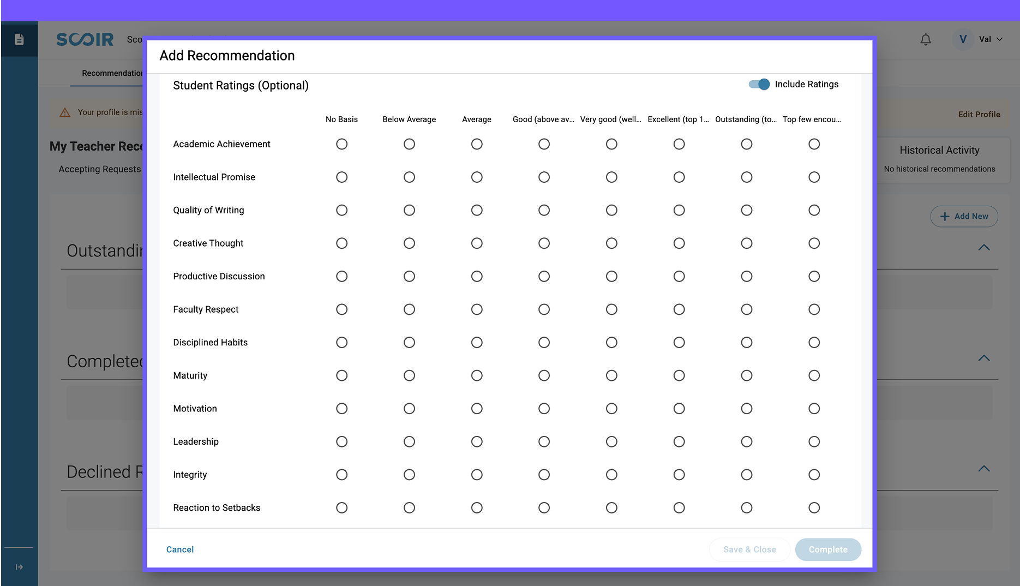Click Cancel in the recommendation dialog
Viewport: 1020px width, 586px height.
coord(180,549)
